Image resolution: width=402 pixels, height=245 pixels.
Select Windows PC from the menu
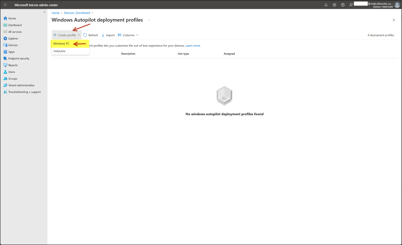point(62,44)
